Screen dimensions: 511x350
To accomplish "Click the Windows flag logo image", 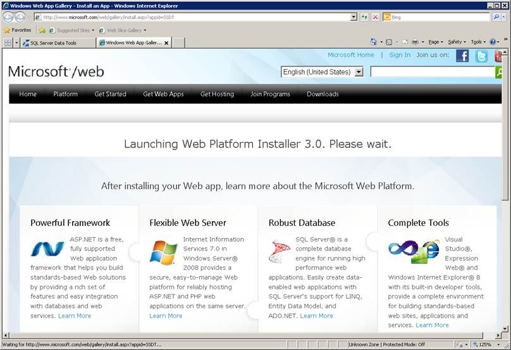I will 163,252.
